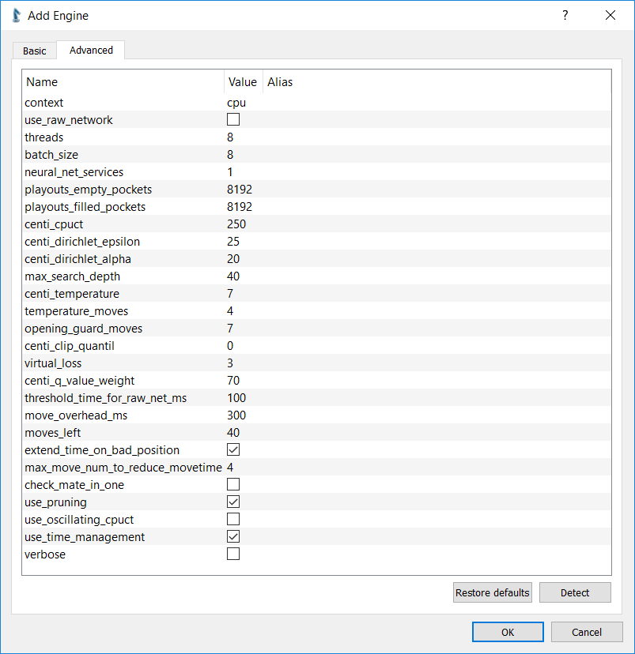Viewport: 635px width, 654px height.
Task: Click the question mark help button
Action: click(565, 16)
